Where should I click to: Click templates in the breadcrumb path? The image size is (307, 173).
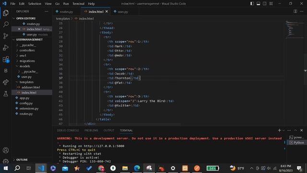coord(63,18)
